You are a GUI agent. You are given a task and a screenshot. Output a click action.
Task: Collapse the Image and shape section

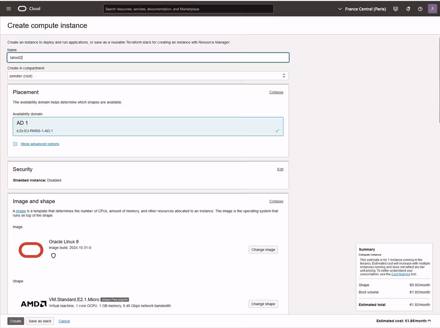tap(276, 201)
